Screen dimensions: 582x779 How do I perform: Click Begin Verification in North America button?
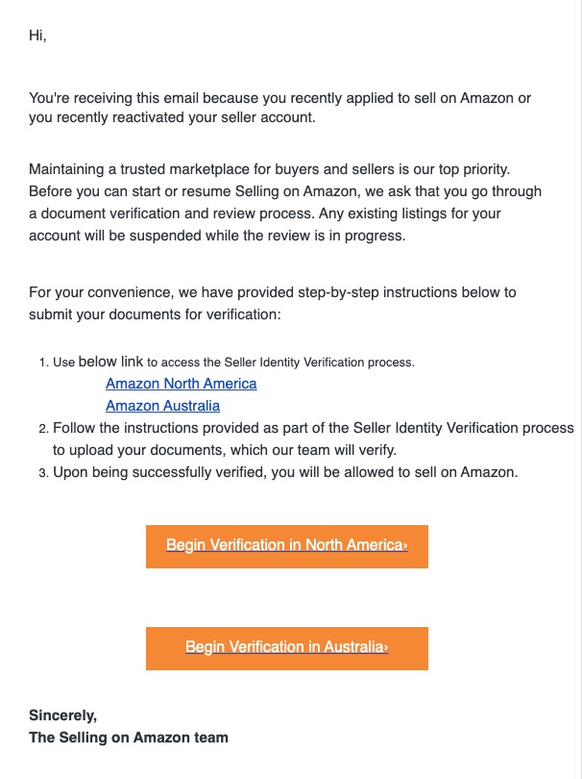[x=287, y=546]
